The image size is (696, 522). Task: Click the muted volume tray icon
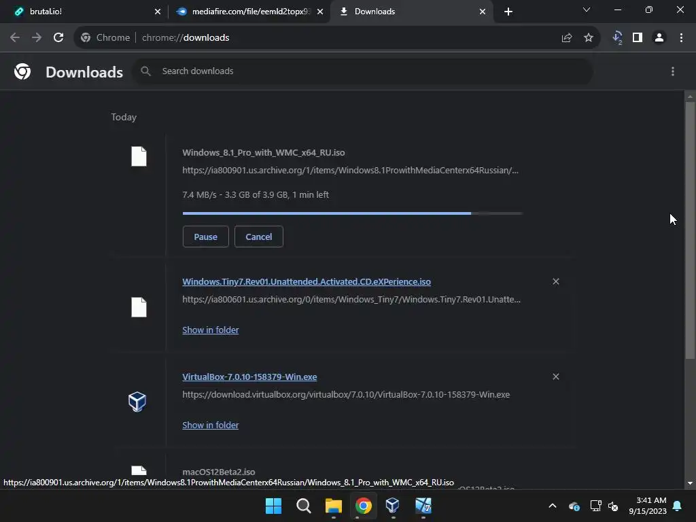click(613, 506)
